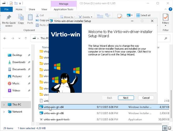Select the virtio-win-guest-tools application
The image size is (173, 131).
(104, 119)
